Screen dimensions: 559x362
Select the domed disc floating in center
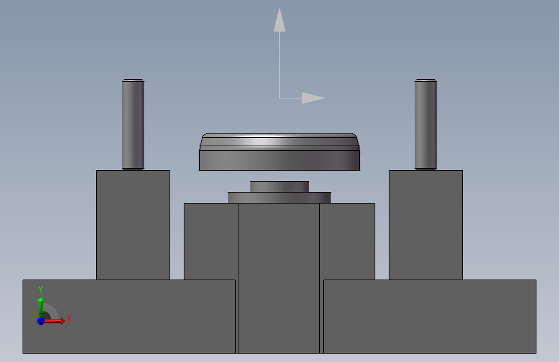(280, 152)
